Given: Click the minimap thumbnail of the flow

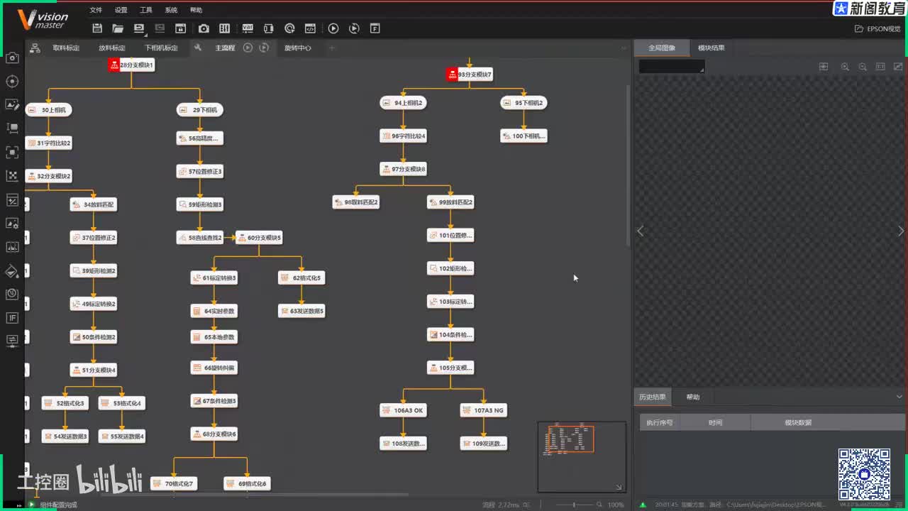Looking at the screenshot, I should (x=582, y=456).
